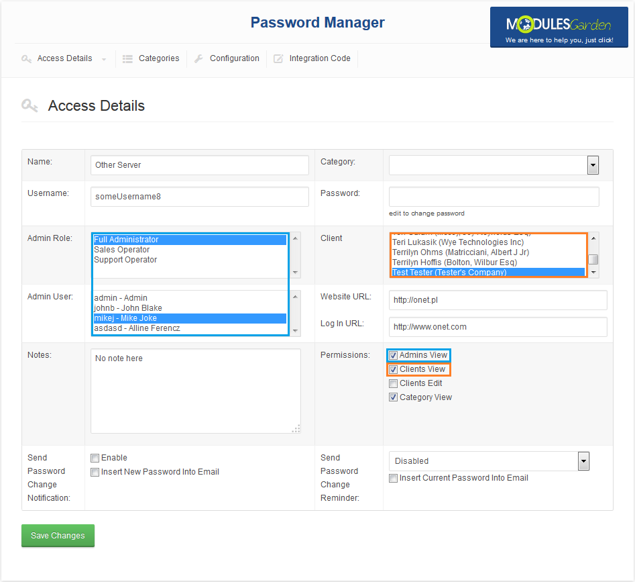The image size is (635, 582).
Task: Click into the Website URL field
Action: click(498, 300)
